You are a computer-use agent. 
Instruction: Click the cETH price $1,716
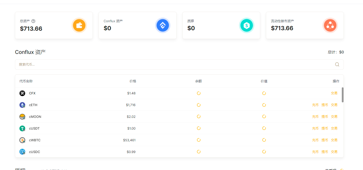coord(131,105)
